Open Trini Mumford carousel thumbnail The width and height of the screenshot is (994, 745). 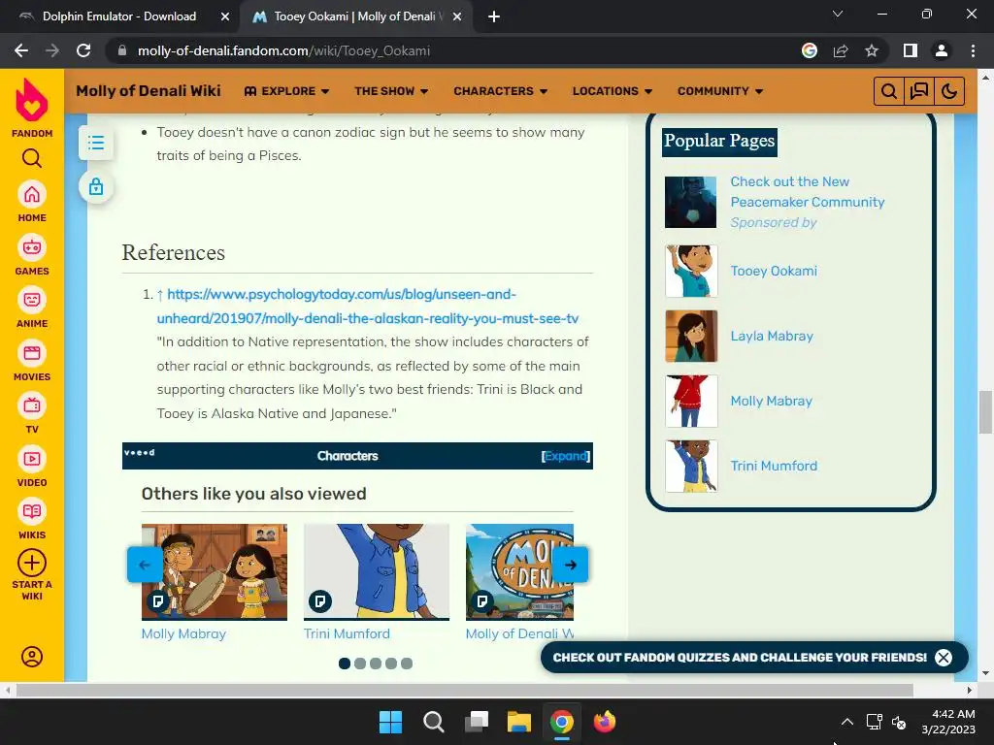(377, 571)
